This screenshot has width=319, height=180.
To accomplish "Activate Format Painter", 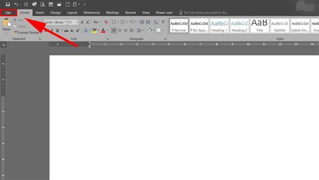I will tap(26, 32).
